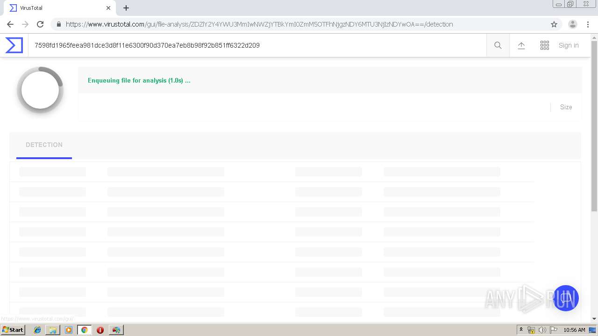Screen dimensions: 598x336
Task: Open Chrome three-dot menu
Action: (x=588, y=24)
